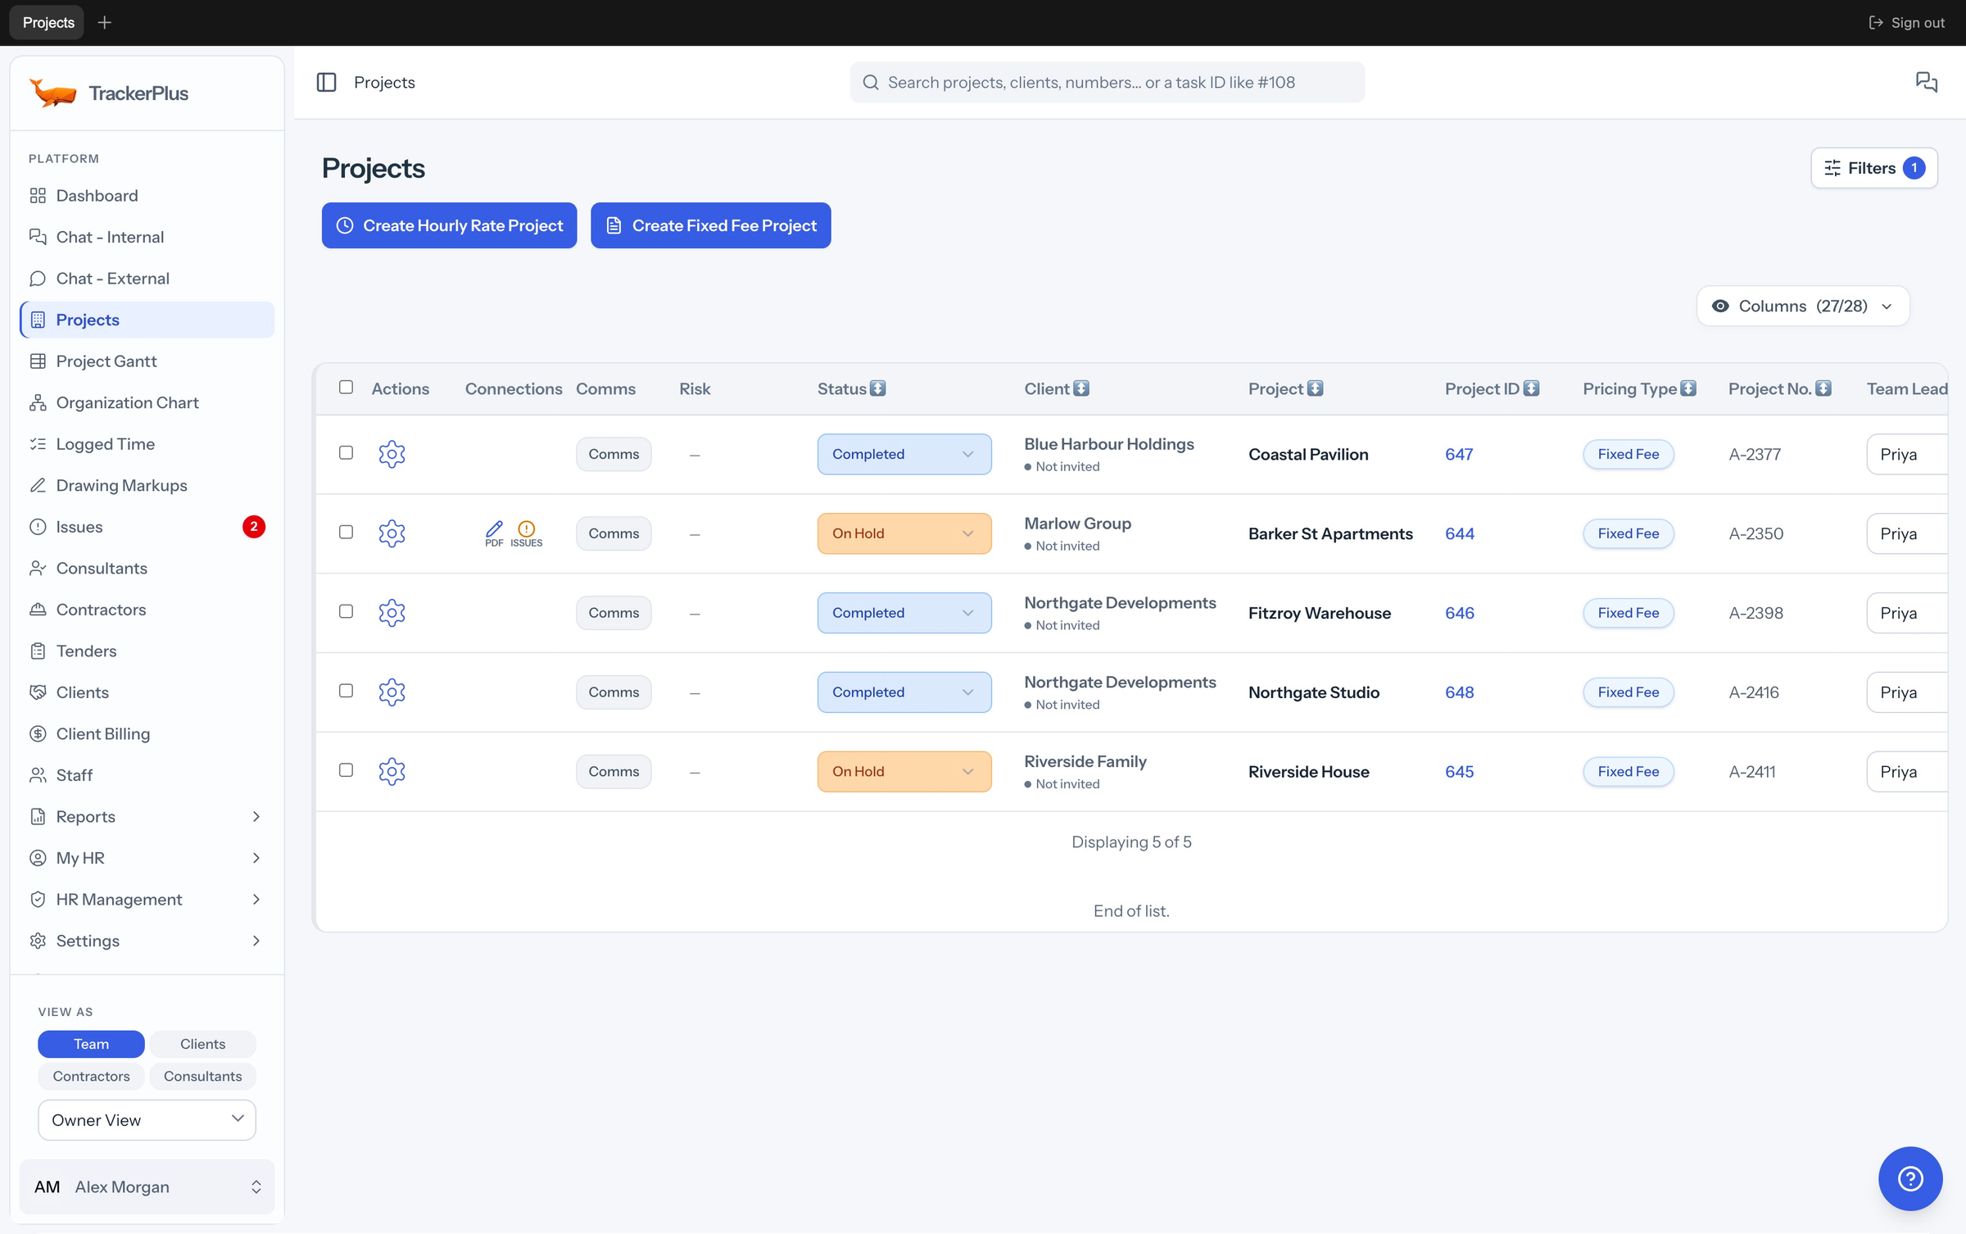Click the new tab plus icon

(x=104, y=23)
